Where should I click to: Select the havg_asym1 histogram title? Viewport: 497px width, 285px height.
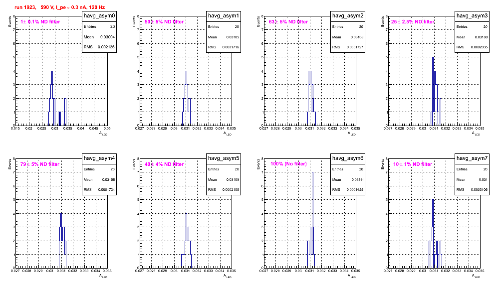(x=224, y=16)
